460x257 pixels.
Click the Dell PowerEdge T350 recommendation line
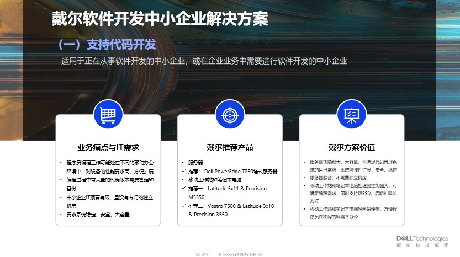tap(232, 171)
